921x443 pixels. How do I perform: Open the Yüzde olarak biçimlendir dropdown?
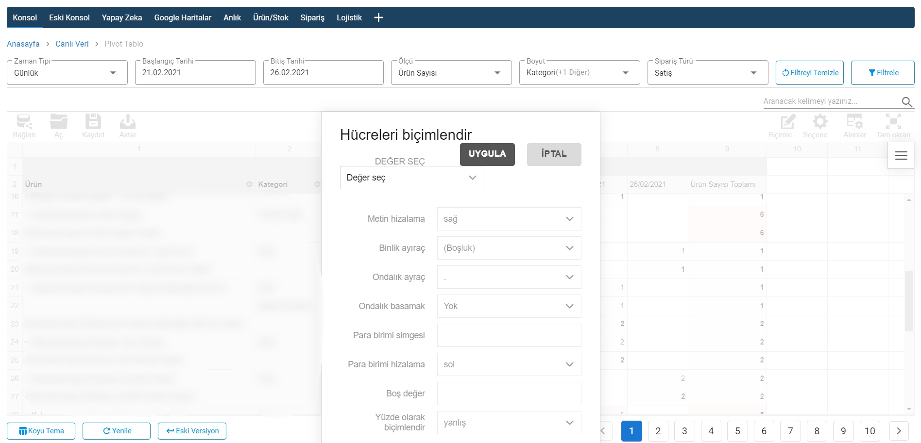point(509,423)
